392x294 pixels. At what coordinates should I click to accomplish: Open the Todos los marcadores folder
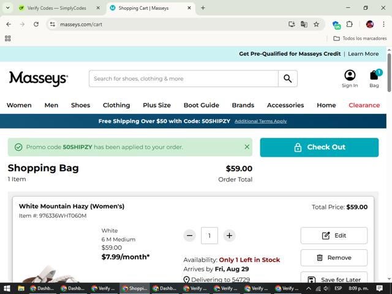click(360, 38)
